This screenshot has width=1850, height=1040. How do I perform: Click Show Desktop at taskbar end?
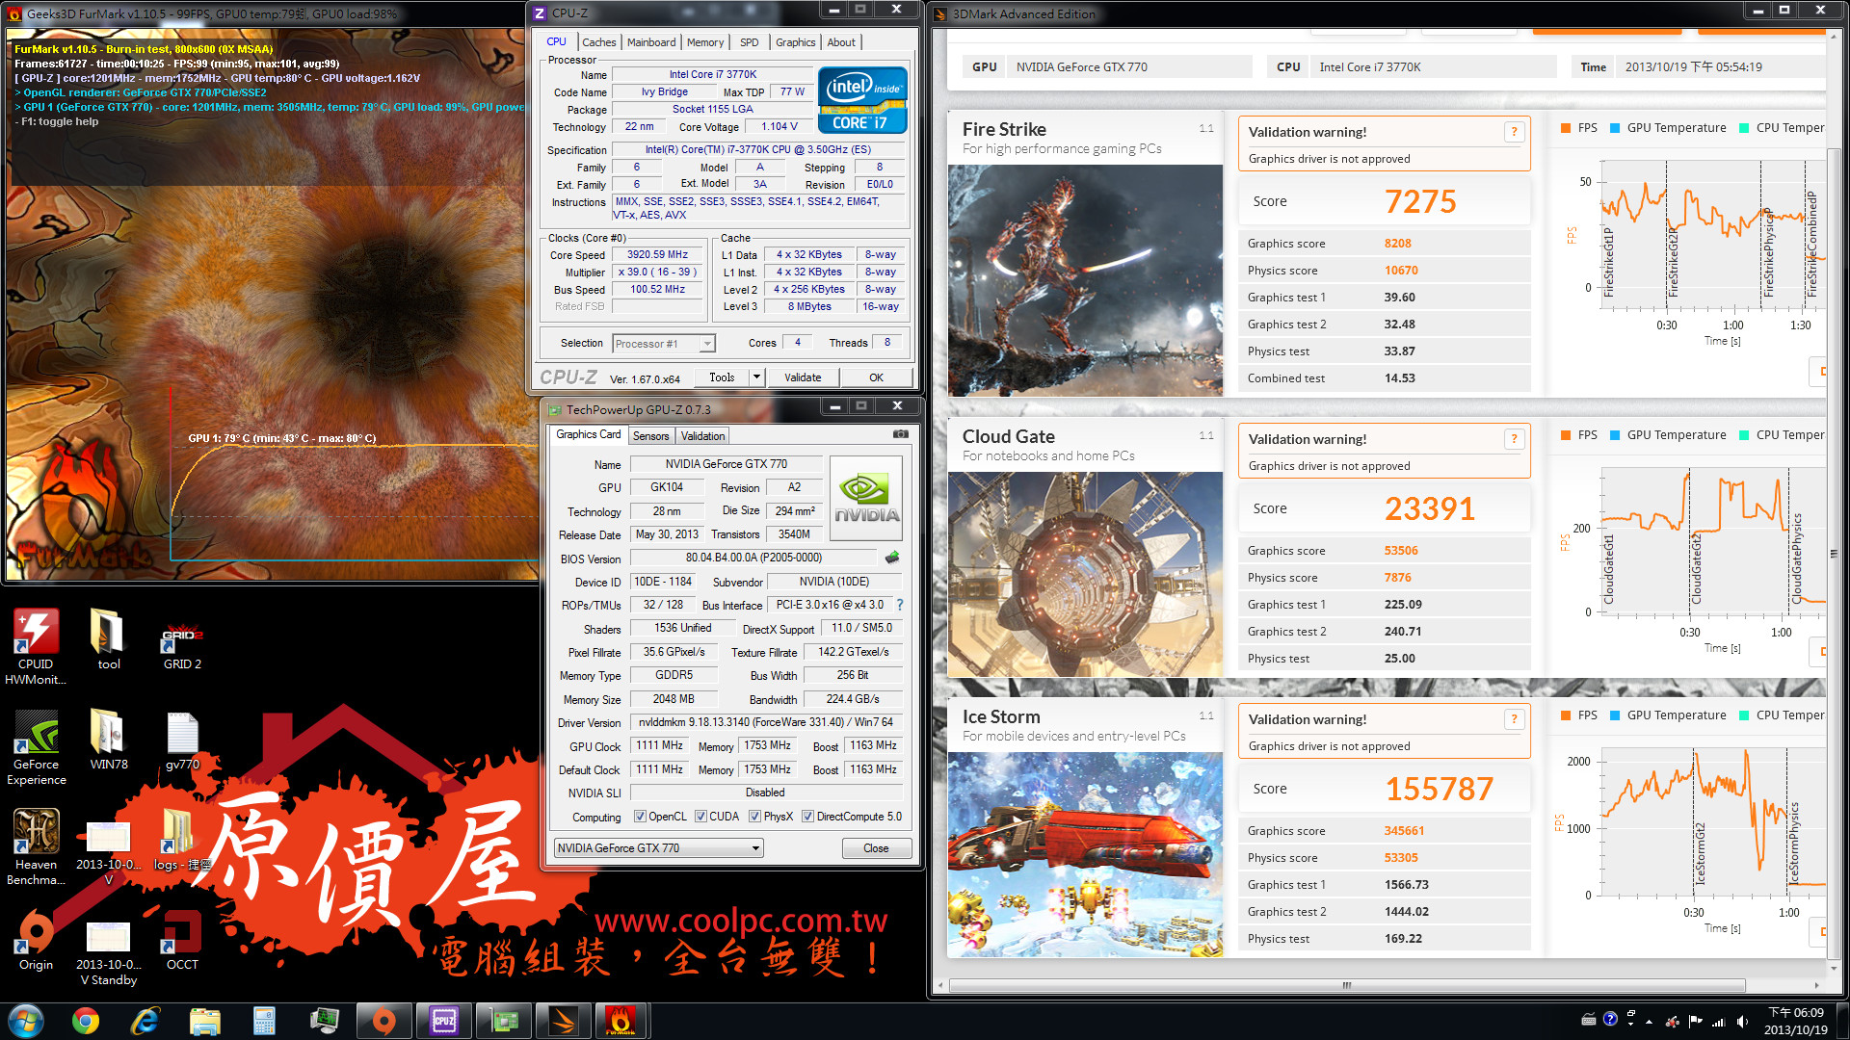tap(1842, 1021)
